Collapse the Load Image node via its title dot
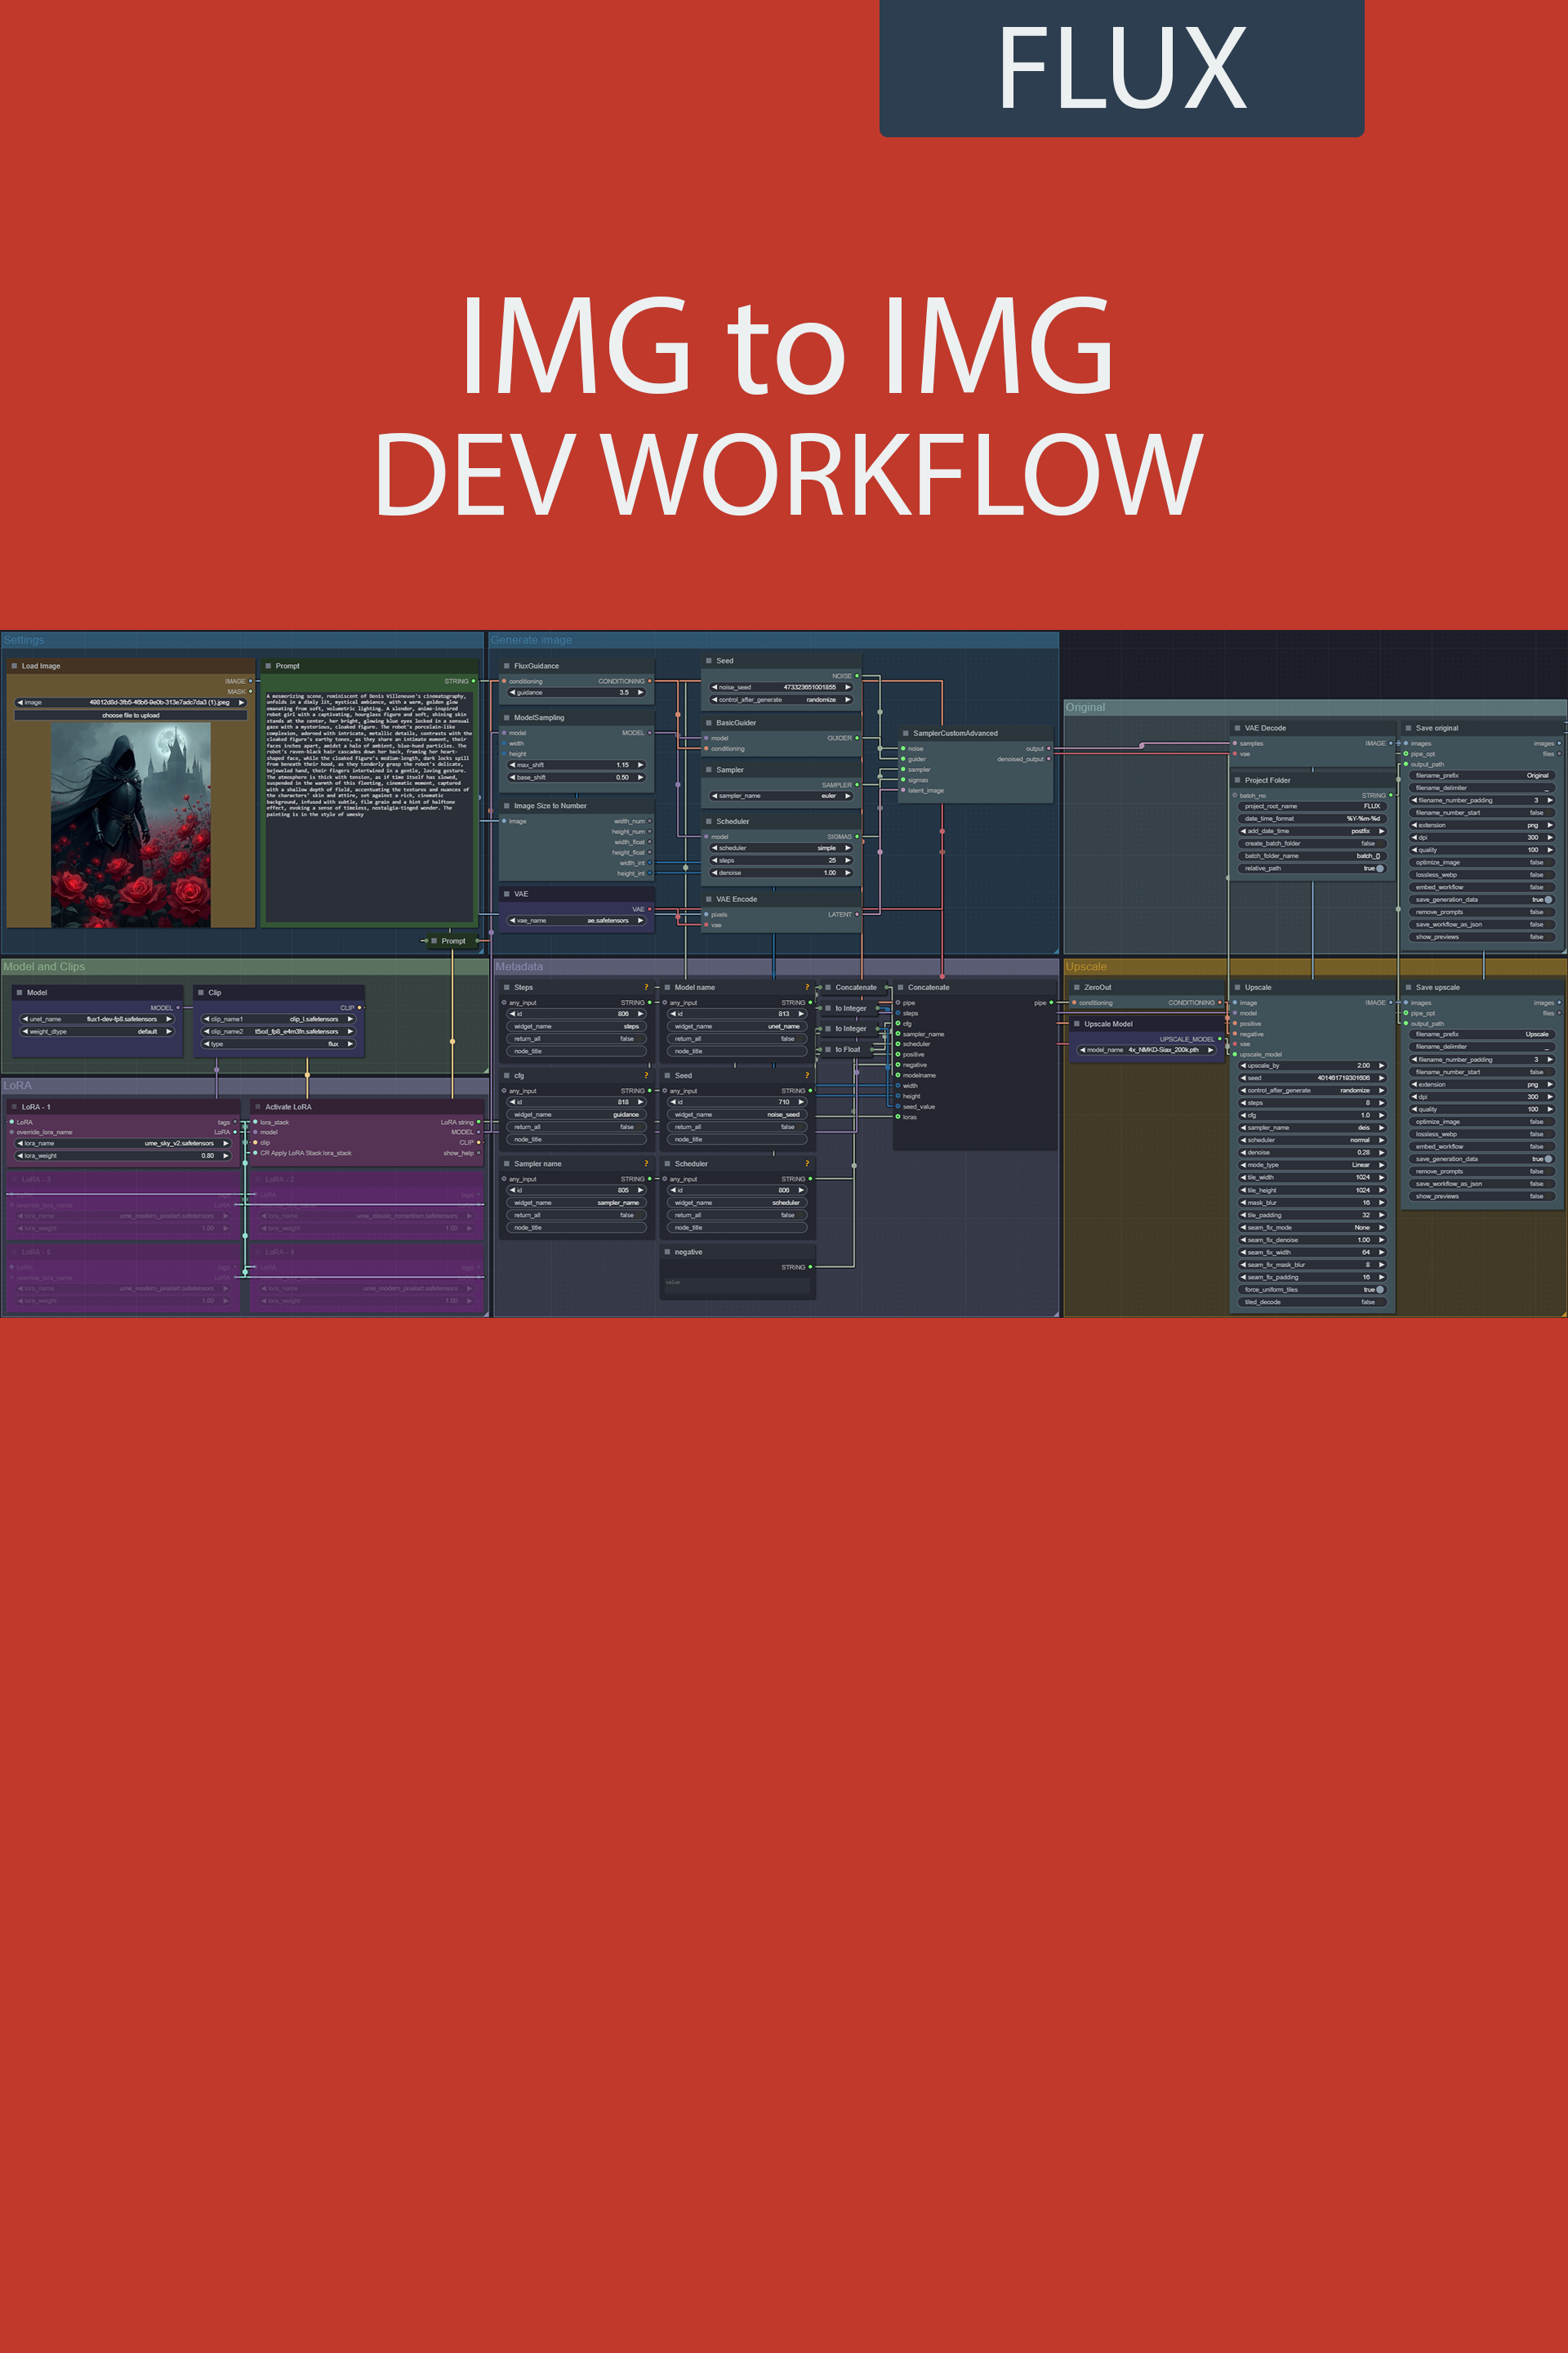The image size is (1568, 2353). click(15, 665)
